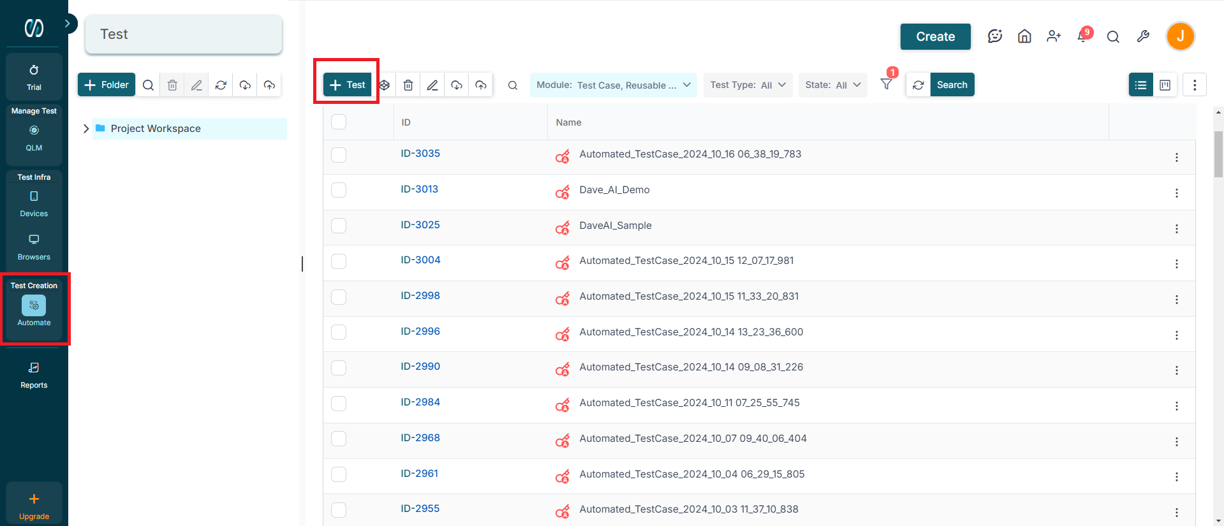Open Browsers in the sidebar
Screen dimensions: 1224x526
(34, 247)
